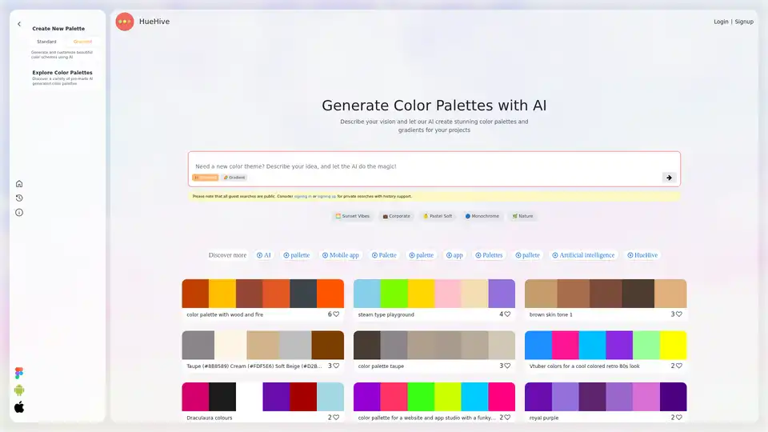The width and height of the screenshot is (768, 432).
Task: Click the yellow swatch in Vtuber palette
Action: 674,345
